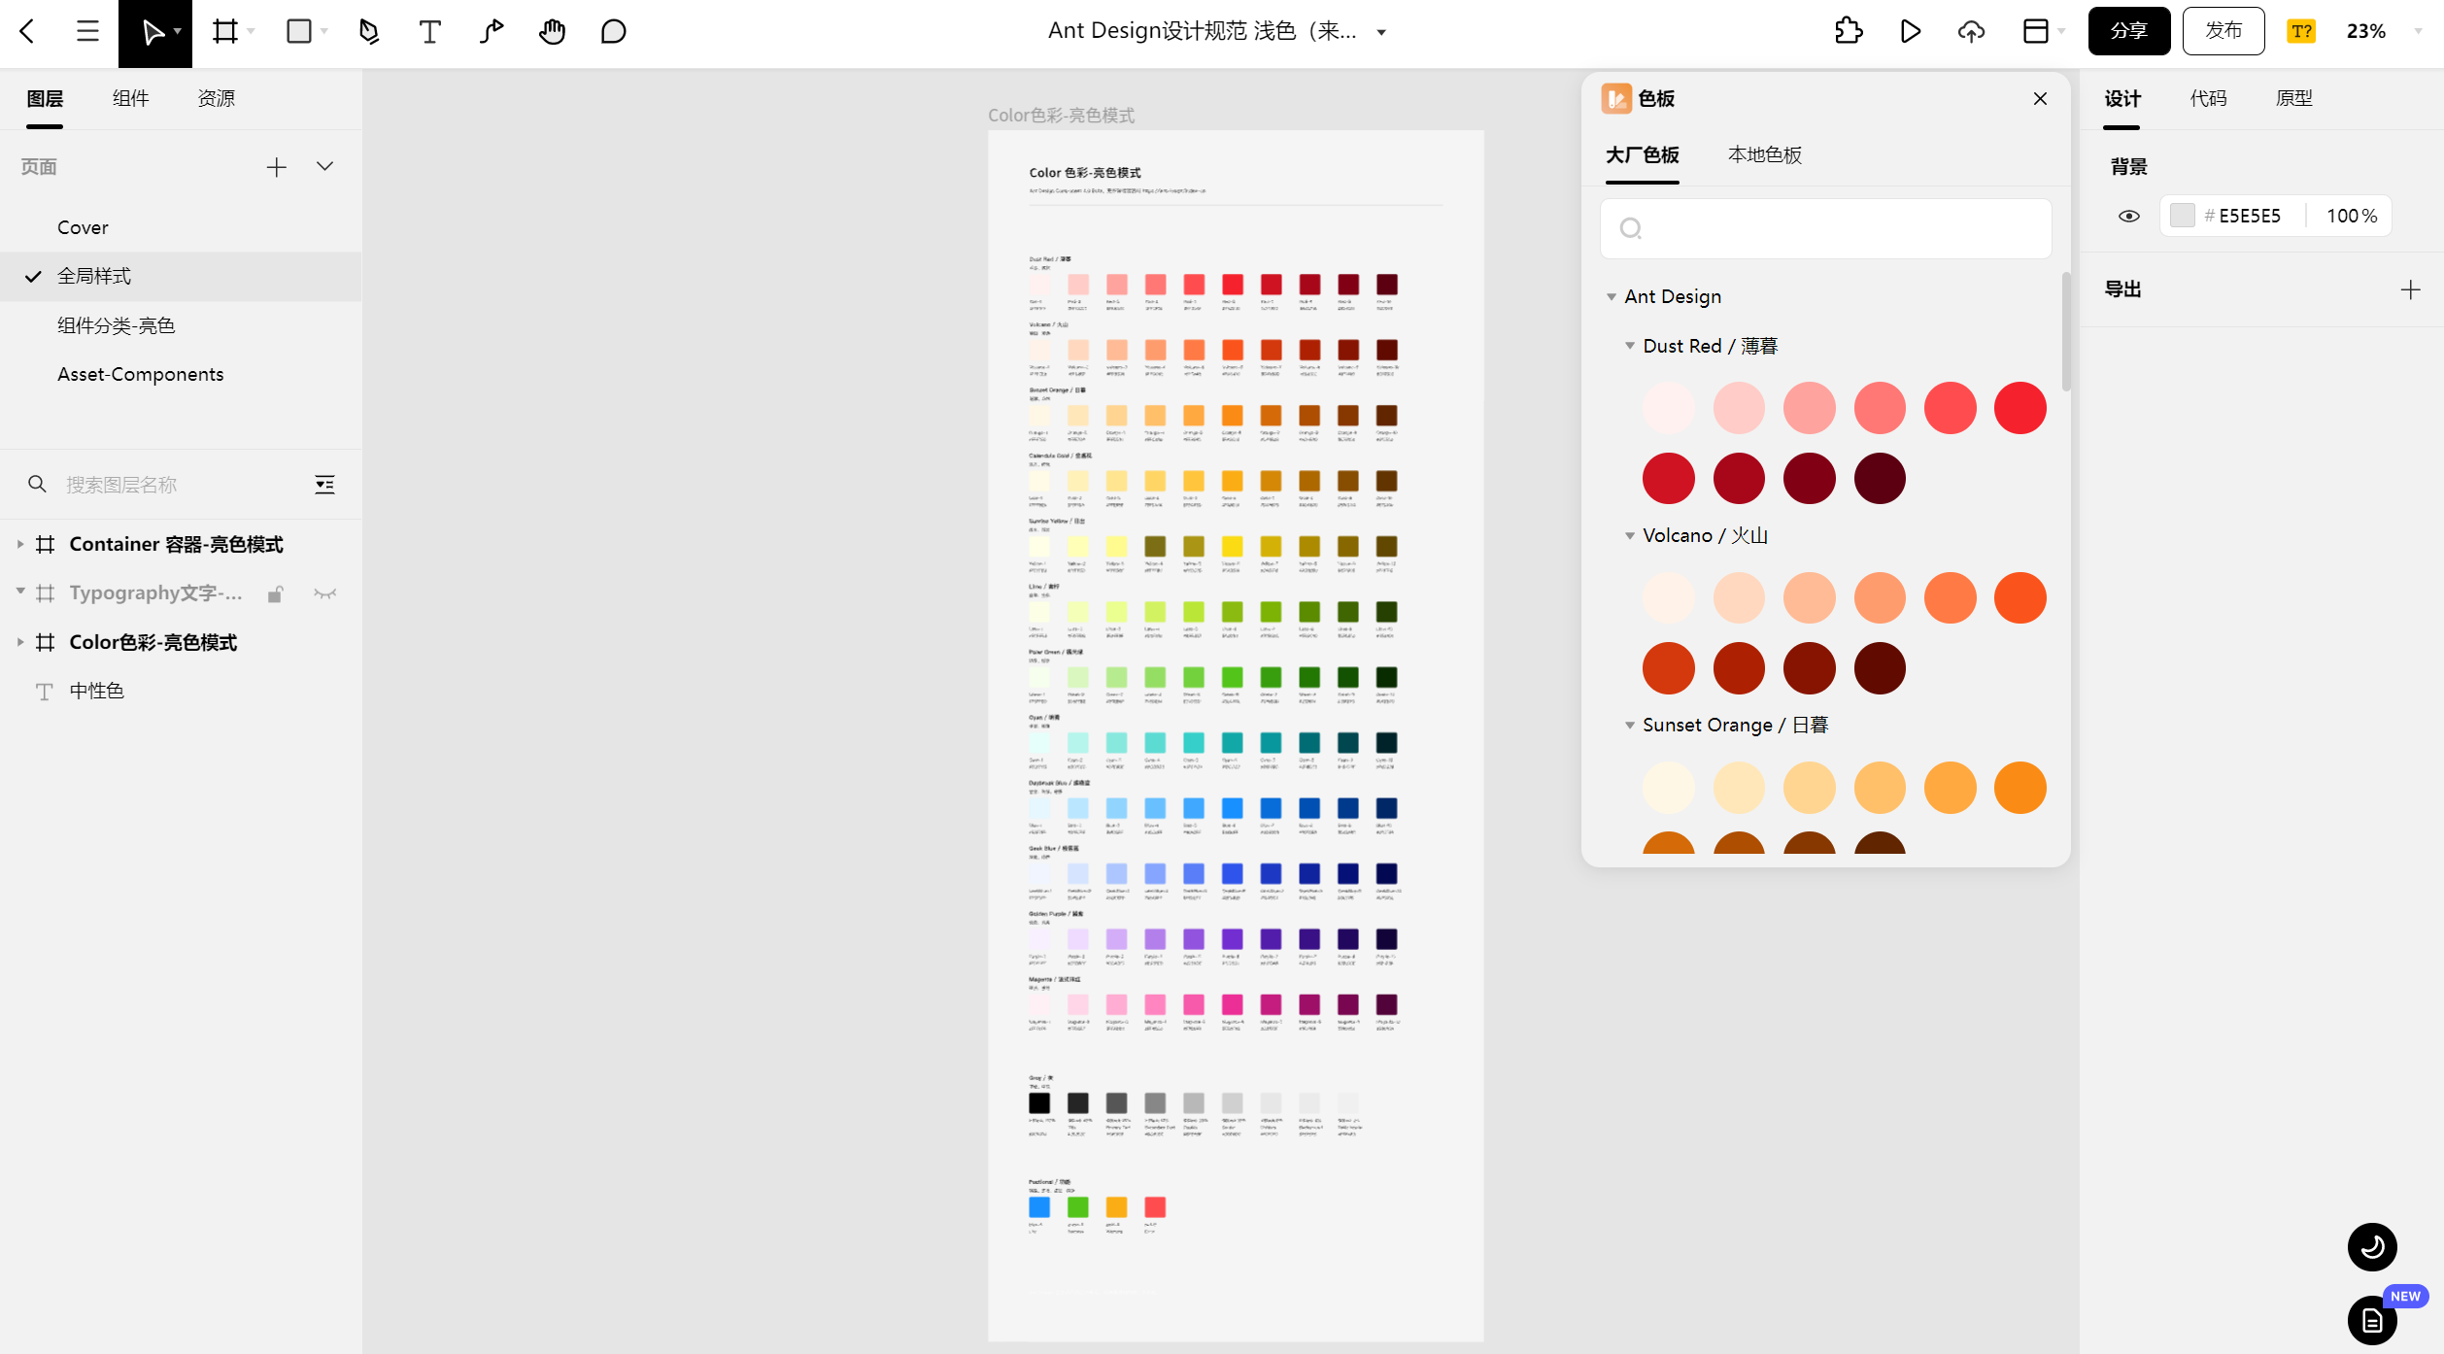2444x1354 pixels.
Task: Toggle lock on Typography layer
Action: tap(276, 593)
